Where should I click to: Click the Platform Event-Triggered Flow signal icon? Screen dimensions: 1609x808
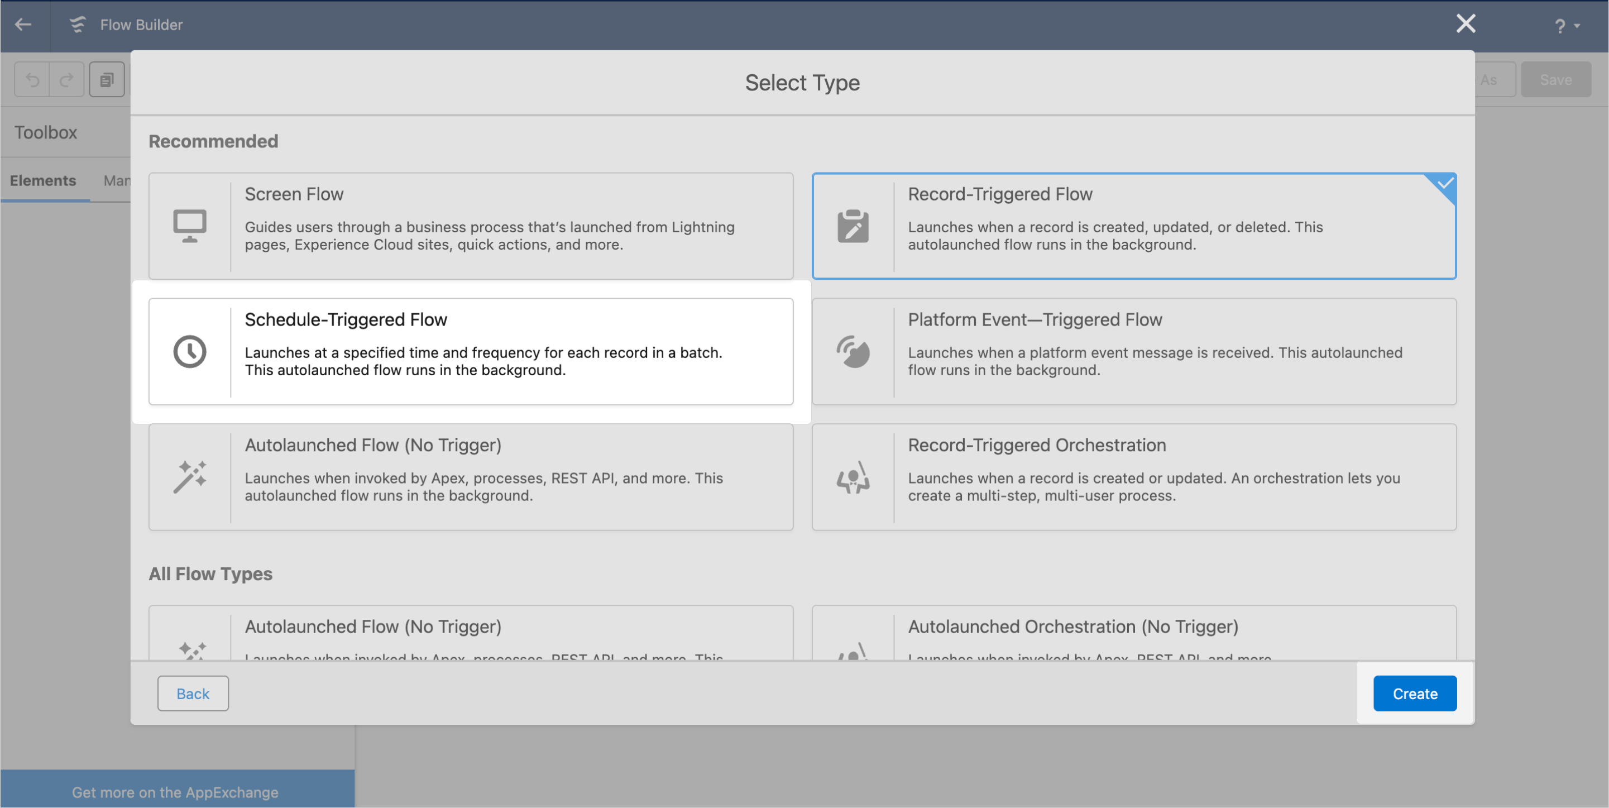coord(853,351)
